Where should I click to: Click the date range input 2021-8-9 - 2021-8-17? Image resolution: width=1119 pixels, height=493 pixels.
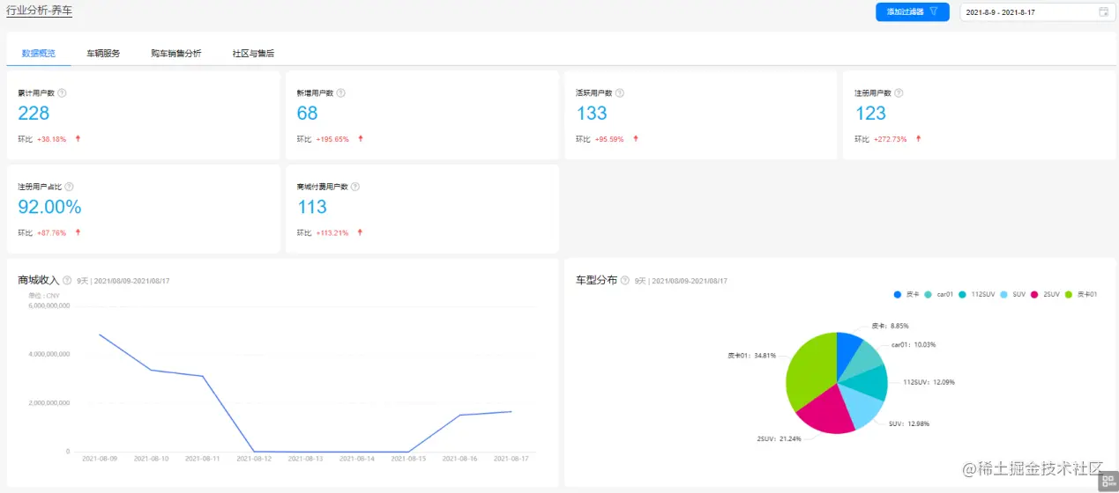tap(1037, 12)
